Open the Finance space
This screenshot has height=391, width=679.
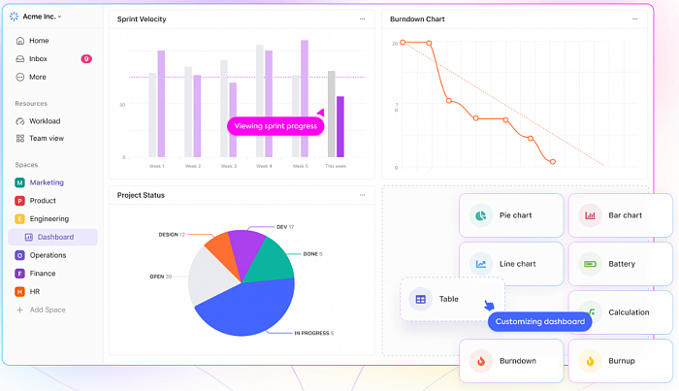coord(43,274)
